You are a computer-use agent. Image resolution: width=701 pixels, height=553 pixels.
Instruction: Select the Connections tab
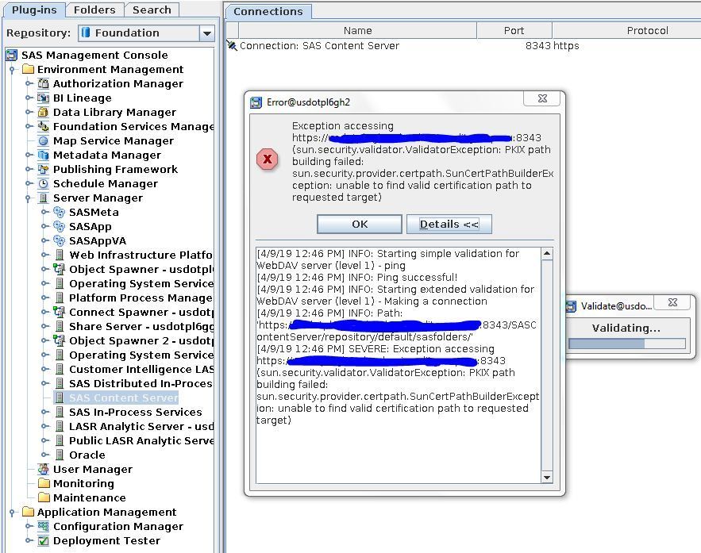point(268,12)
